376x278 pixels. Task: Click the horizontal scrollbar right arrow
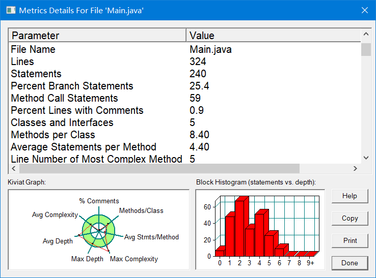tap(355, 168)
